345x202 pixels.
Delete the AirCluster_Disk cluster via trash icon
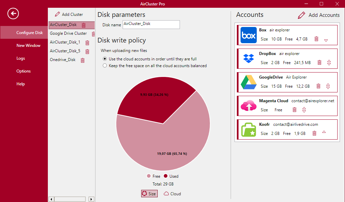click(x=84, y=25)
